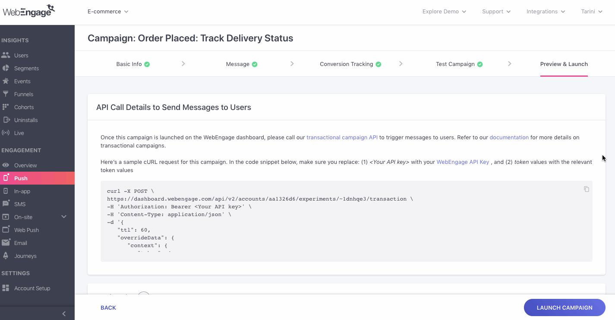Click the Funnels filter icon
Screen dimensions: 615x320
(6, 94)
